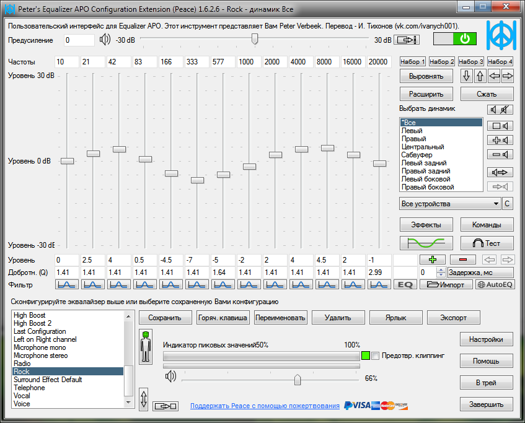Shift frequencies right with right arrow button
Image resolution: width=525 pixels, height=423 pixels.
(508, 76)
